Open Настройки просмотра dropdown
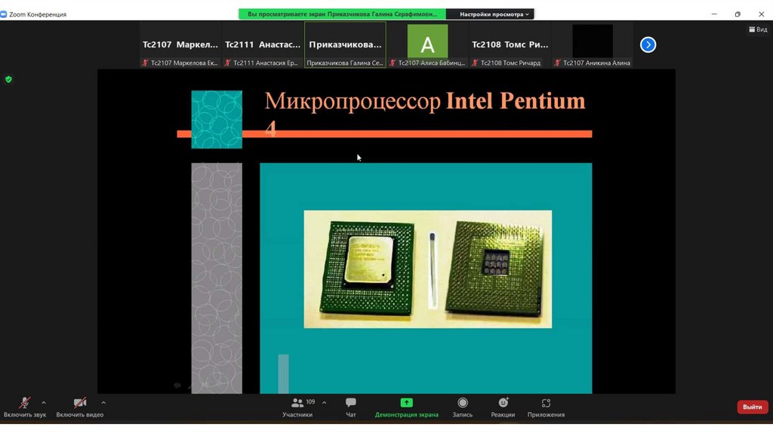The image size is (773, 433). point(494,14)
